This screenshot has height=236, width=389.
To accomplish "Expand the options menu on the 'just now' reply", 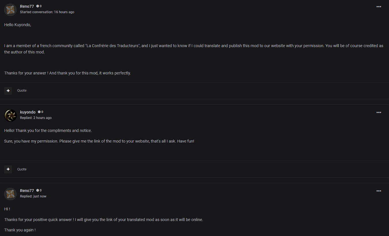I will (379, 191).
